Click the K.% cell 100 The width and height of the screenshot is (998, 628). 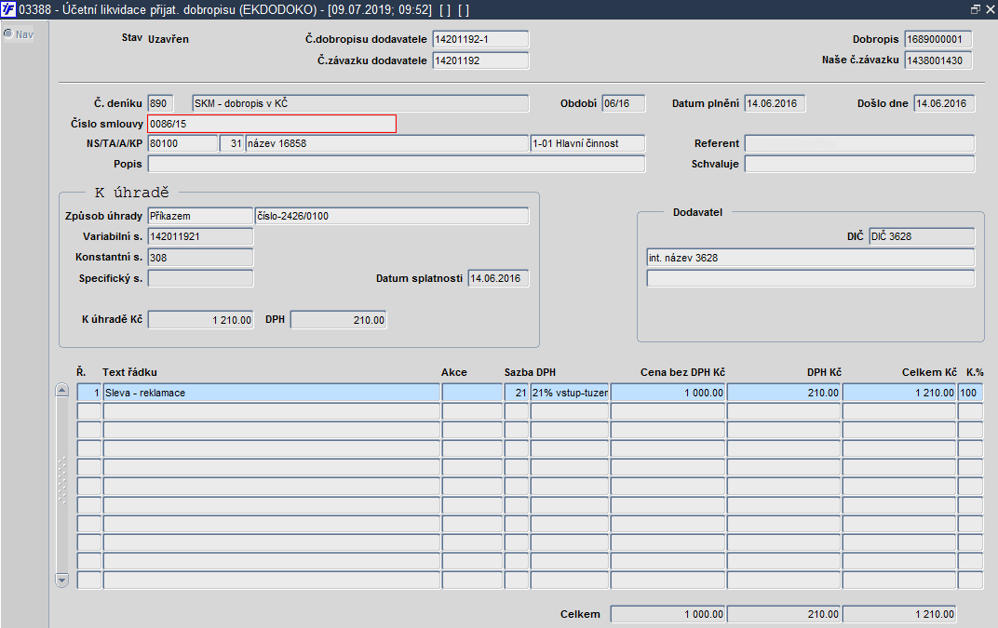coord(971,393)
